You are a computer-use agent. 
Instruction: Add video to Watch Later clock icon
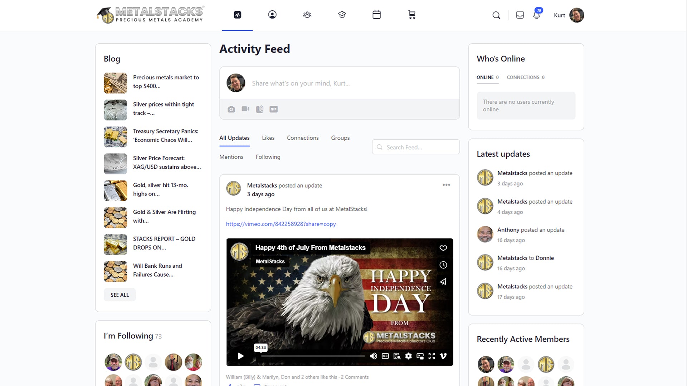click(443, 265)
